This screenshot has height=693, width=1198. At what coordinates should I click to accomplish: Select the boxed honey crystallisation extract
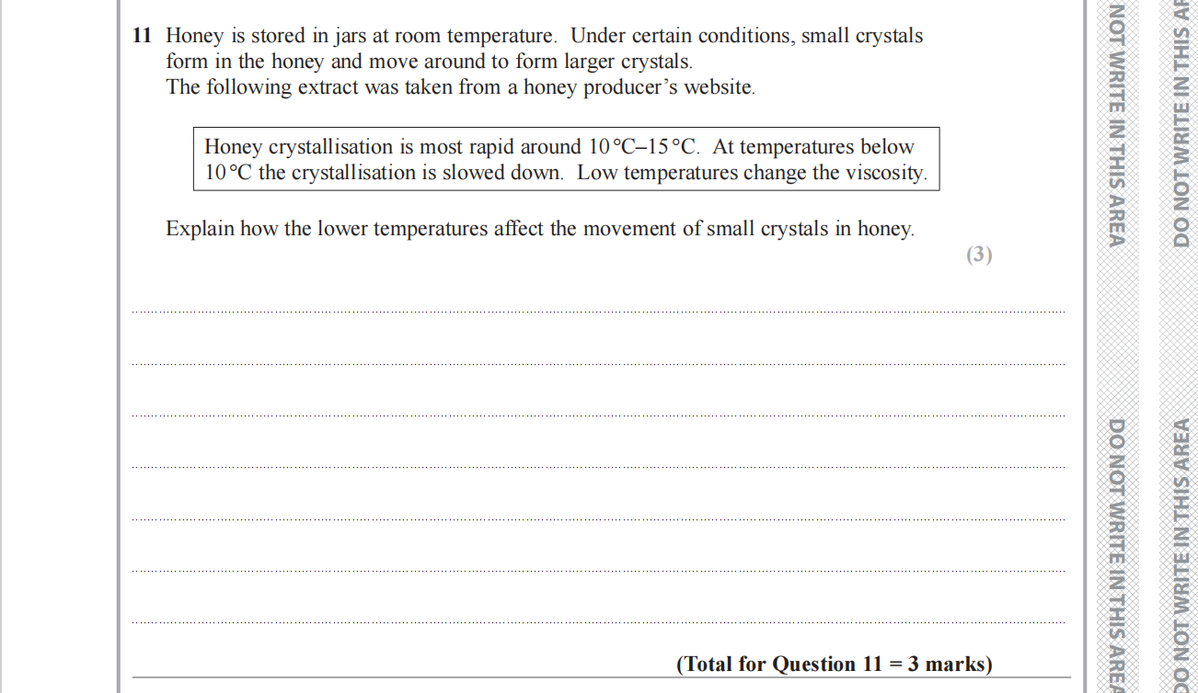coord(566,159)
